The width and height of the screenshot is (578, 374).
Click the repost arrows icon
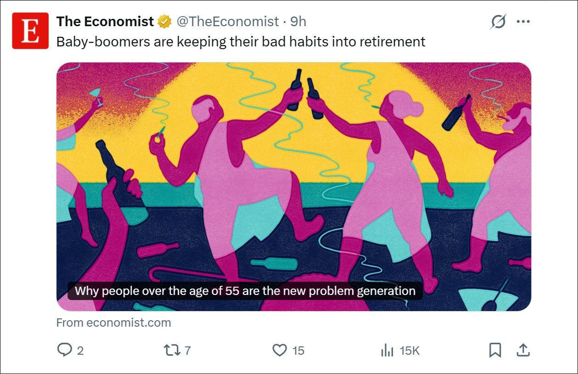click(172, 351)
